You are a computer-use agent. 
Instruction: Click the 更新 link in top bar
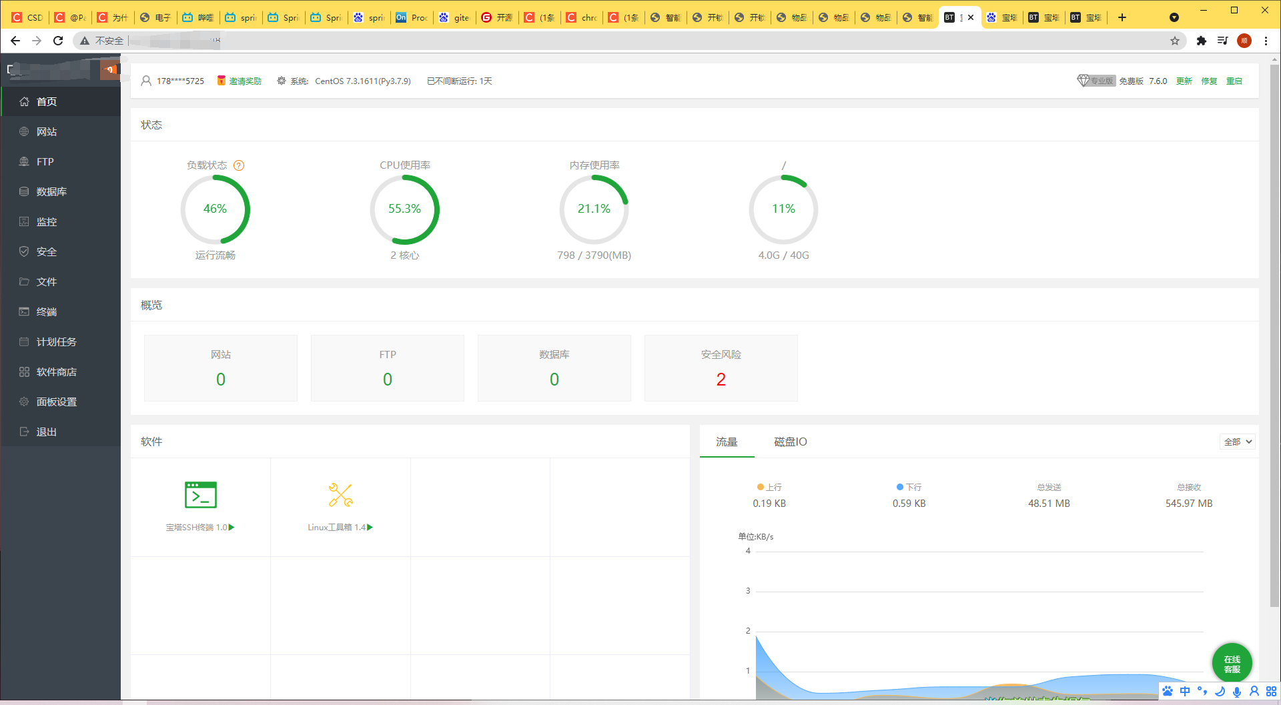[1184, 81]
